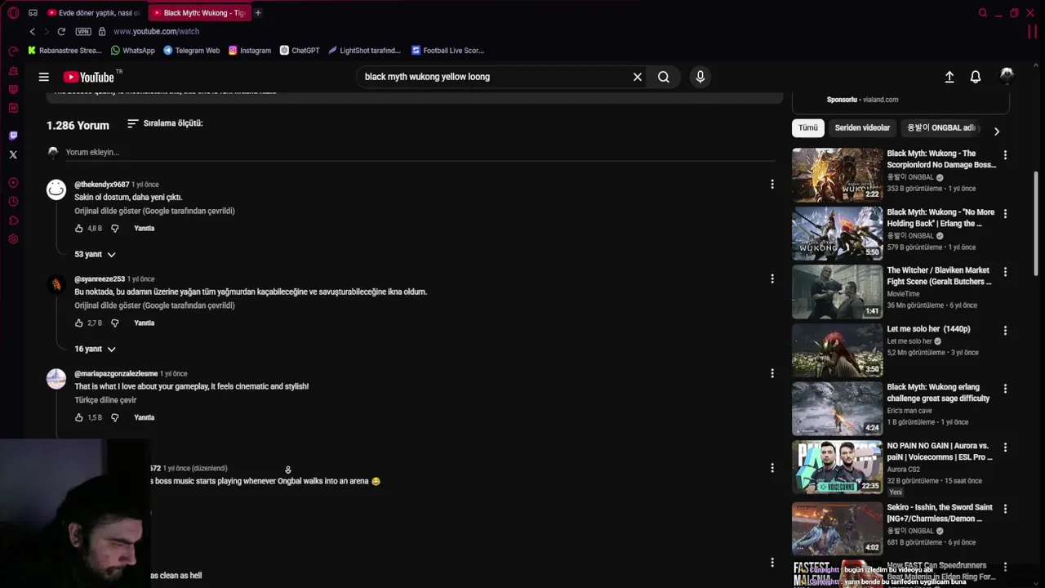Open menu for The Witcher Blaviken video

coord(1005,272)
